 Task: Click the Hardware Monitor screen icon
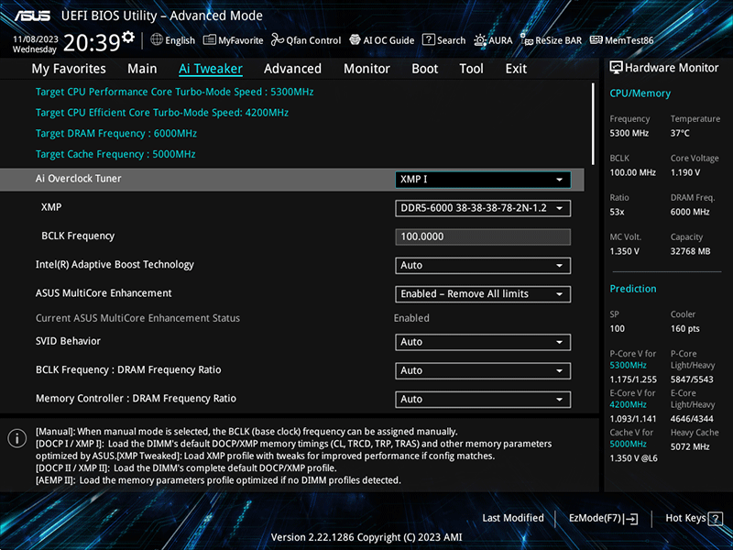[x=616, y=68]
